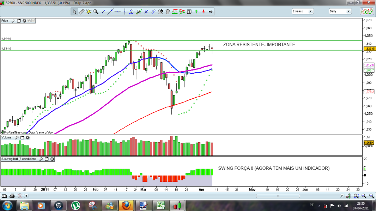This screenshot has width=376, height=211.
Task: Open the 'Daily' timeframe dropdown
Action: 340,11
